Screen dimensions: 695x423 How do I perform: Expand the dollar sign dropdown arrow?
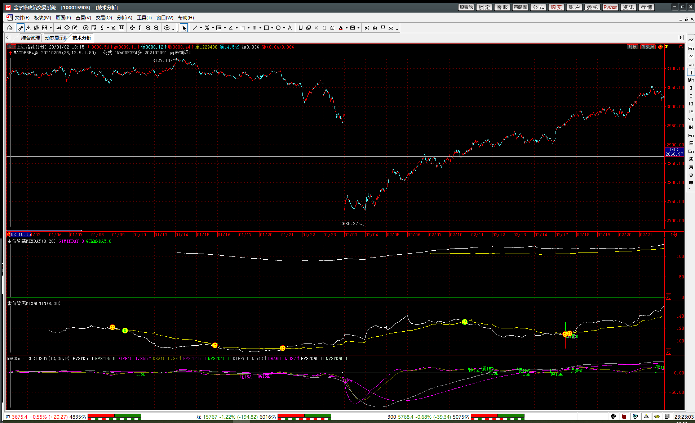point(108,28)
